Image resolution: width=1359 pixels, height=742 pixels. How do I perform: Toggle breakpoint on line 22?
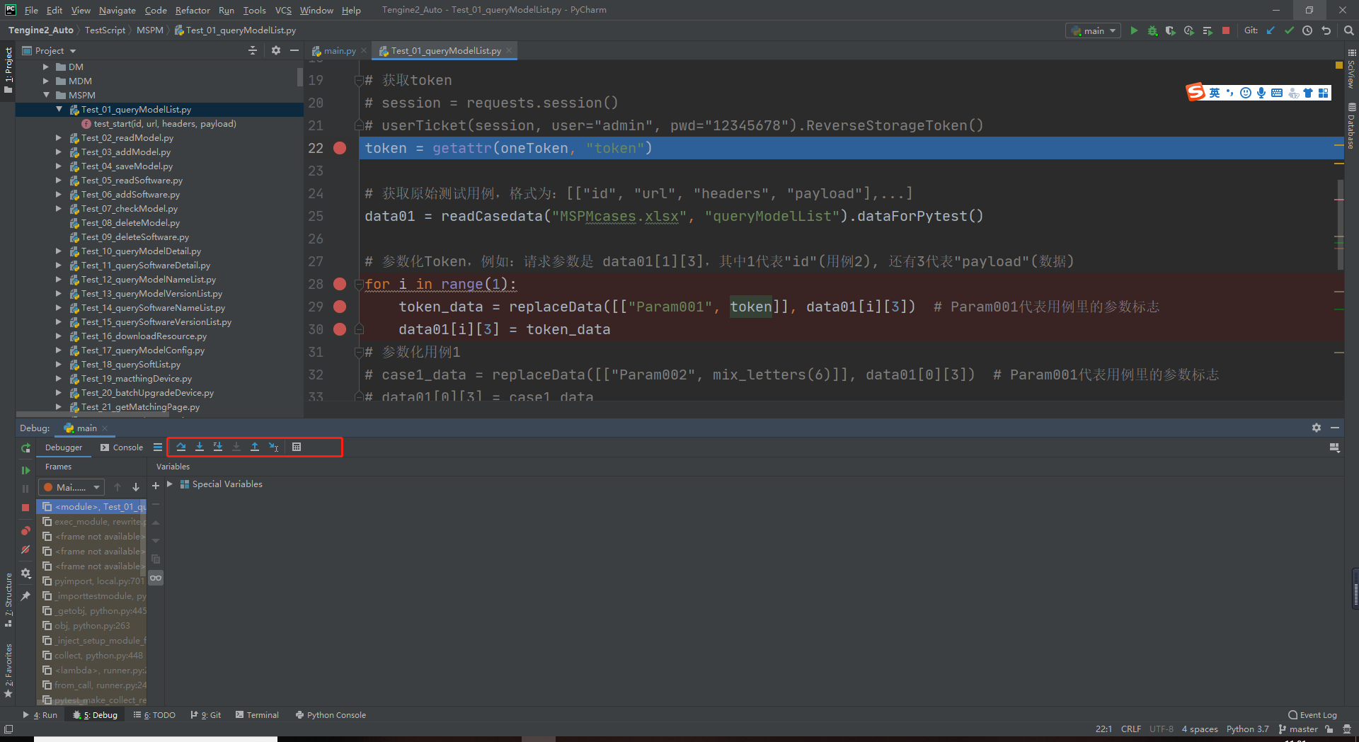click(340, 148)
